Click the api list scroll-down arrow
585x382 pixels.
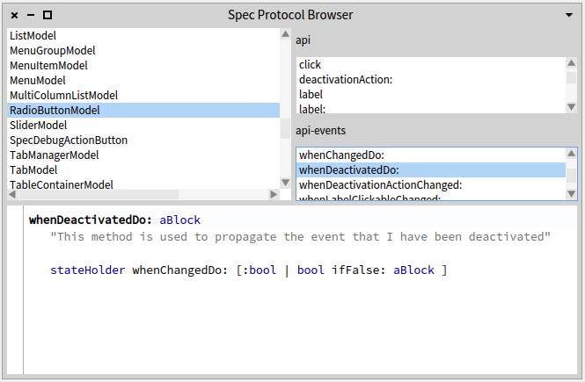[x=572, y=106]
